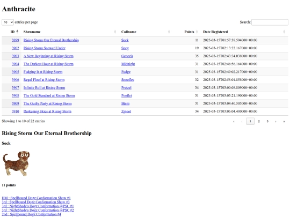Select pagination page 1
Screen dimensions: 290x217
pyautogui.click(x=250, y=122)
